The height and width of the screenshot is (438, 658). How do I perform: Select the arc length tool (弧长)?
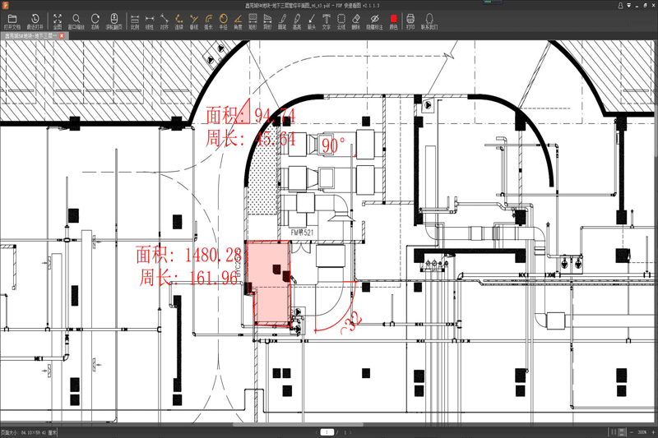209,21
